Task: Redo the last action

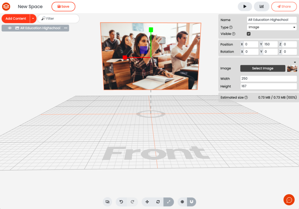Action: coord(132,202)
